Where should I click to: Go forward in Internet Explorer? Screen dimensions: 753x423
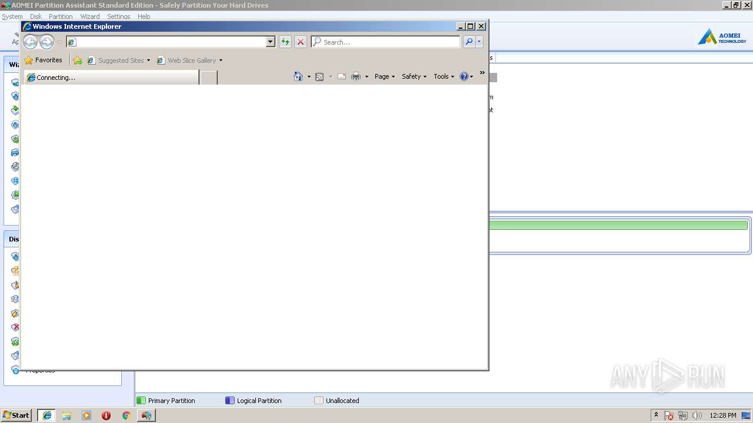(46, 42)
